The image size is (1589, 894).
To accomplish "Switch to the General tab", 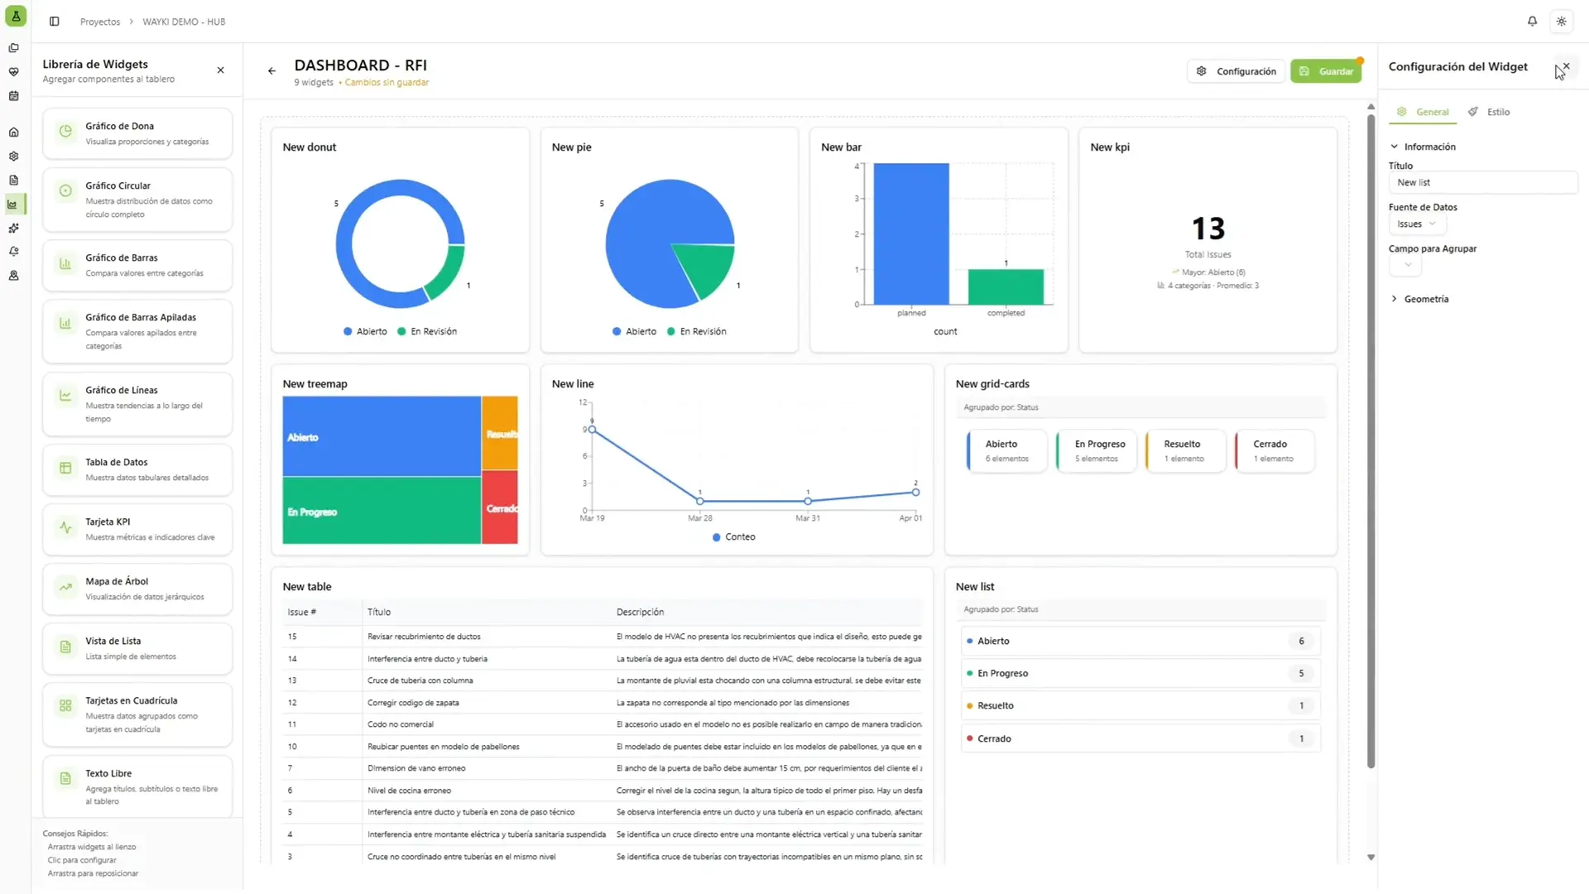I will 1423,112.
